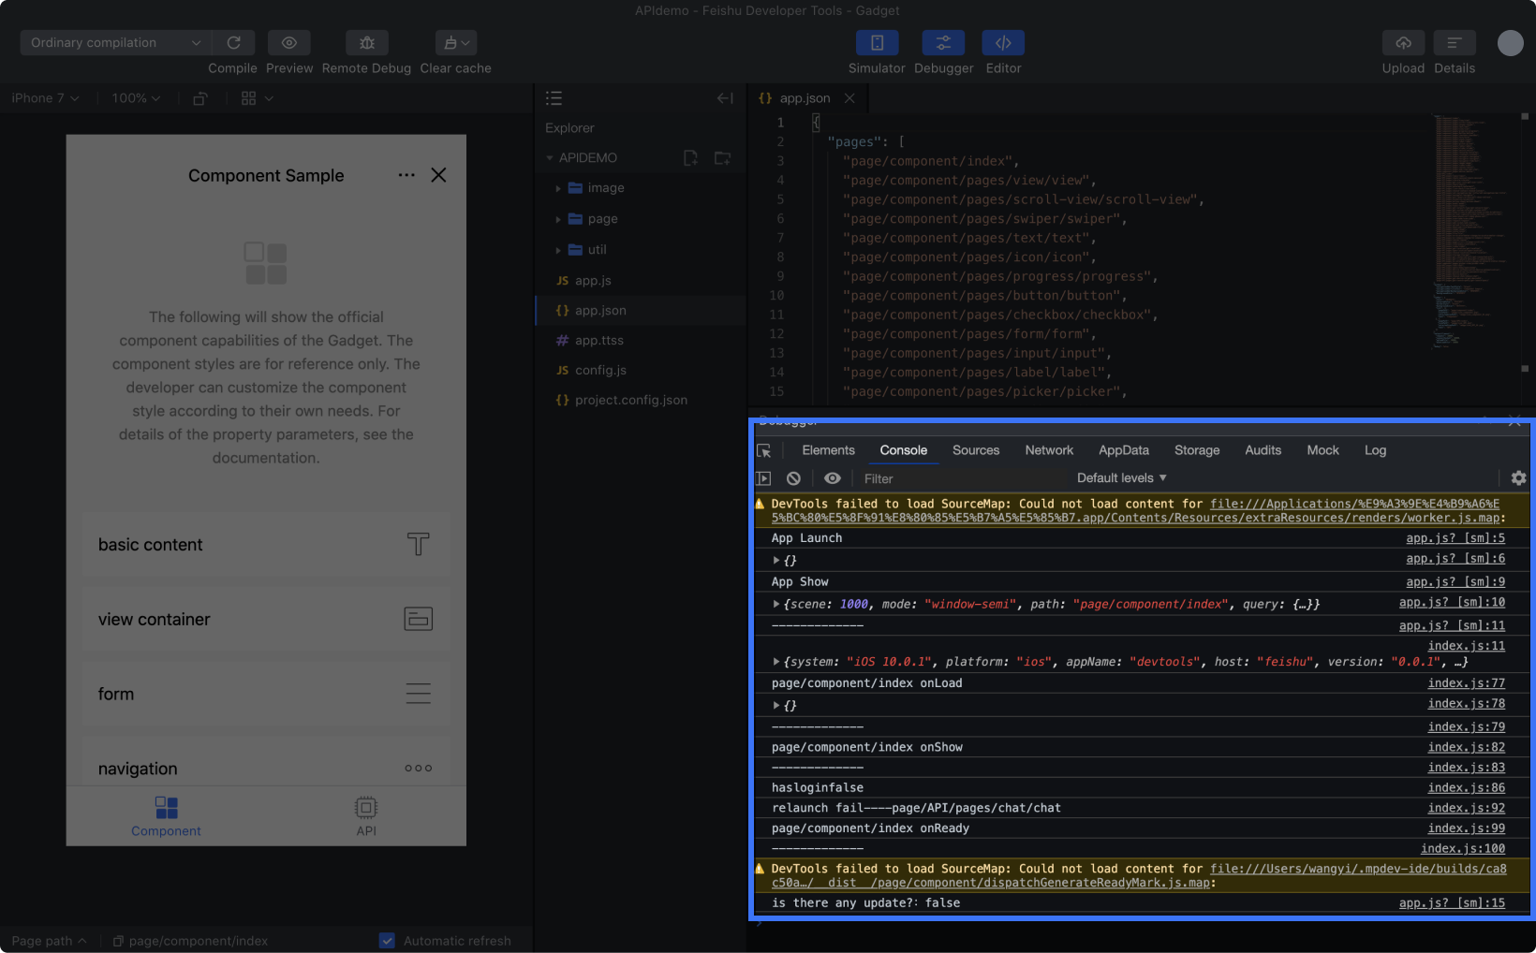Click the inspect element cursor icon
This screenshot has width=1536, height=953.
tap(764, 450)
